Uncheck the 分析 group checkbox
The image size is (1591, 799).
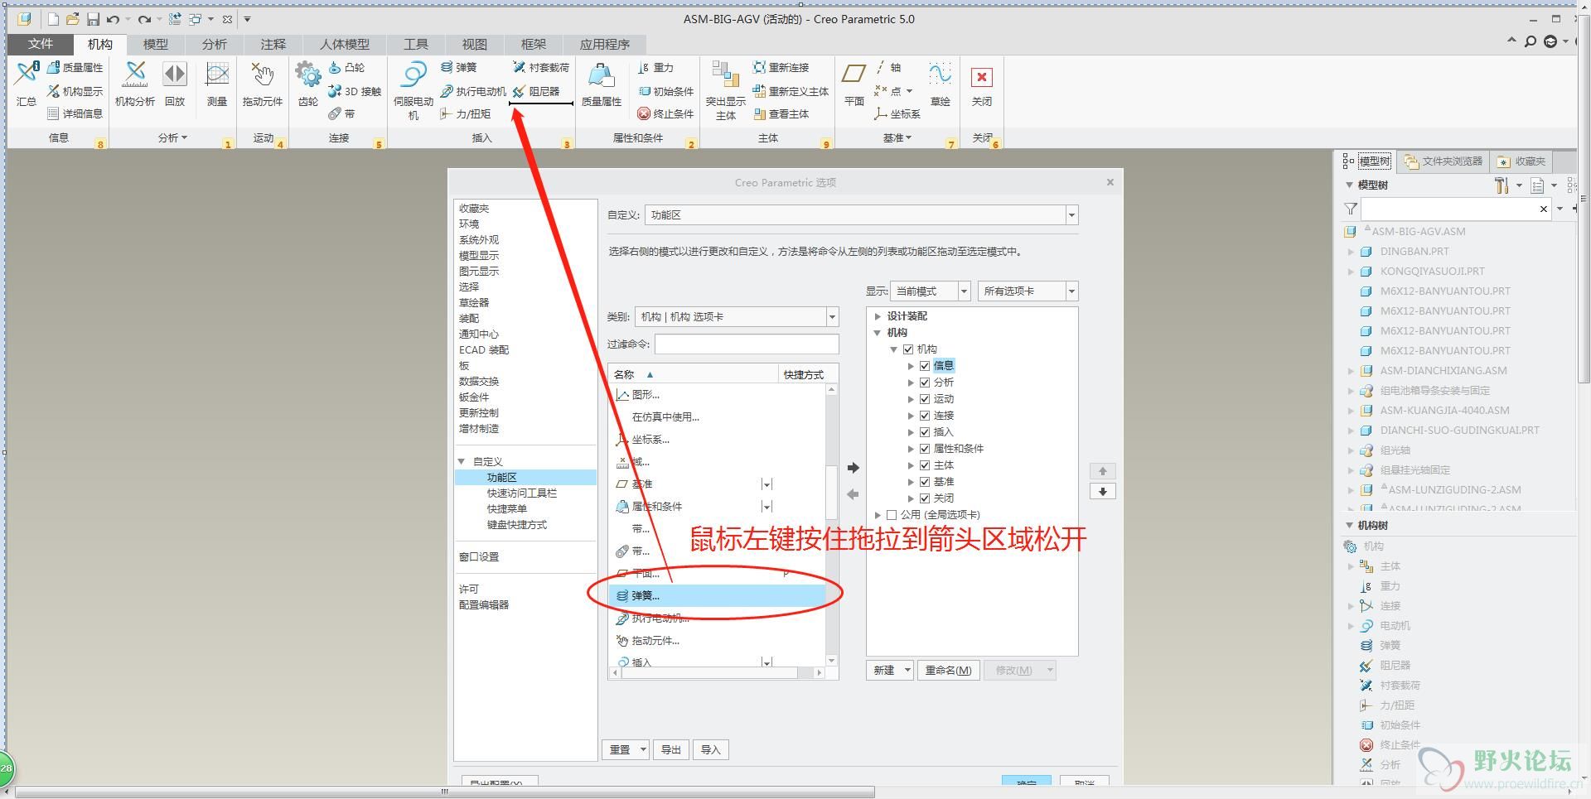(x=925, y=383)
